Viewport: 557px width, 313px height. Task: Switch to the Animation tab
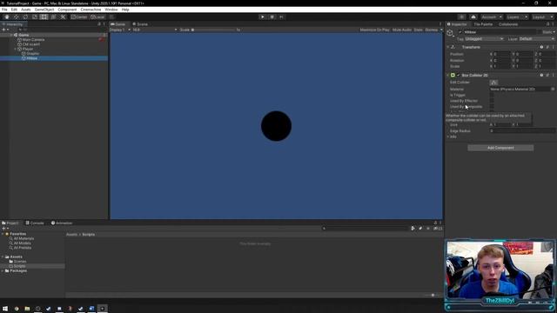tap(62, 223)
